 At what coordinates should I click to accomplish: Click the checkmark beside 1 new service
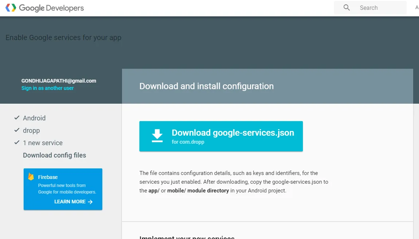(x=17, y=143)
